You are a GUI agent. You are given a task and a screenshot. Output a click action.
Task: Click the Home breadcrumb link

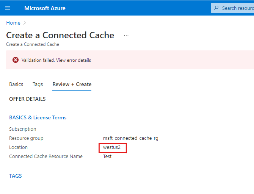coord(13,23)
